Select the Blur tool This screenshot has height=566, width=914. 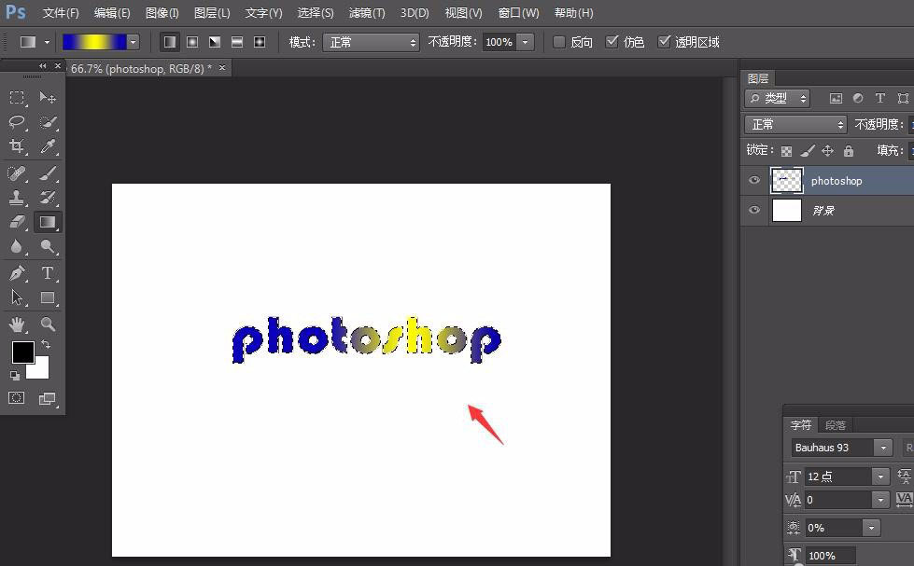coord(17,246)
